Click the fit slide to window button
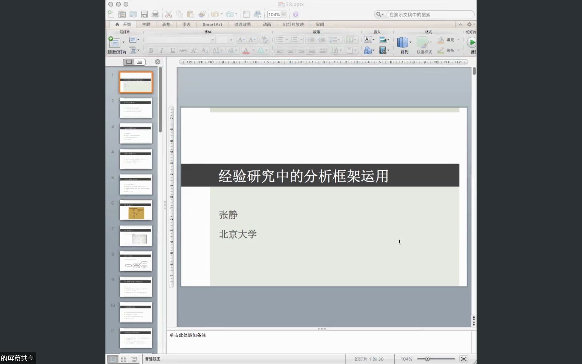The image size is (582, 364). point(464,359)
